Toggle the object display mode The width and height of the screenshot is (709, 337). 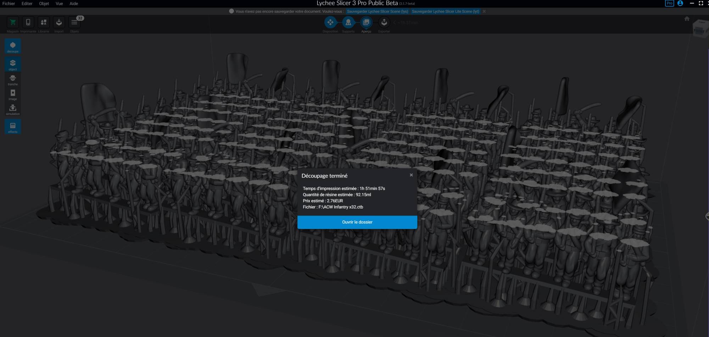[x=13, y=64]
